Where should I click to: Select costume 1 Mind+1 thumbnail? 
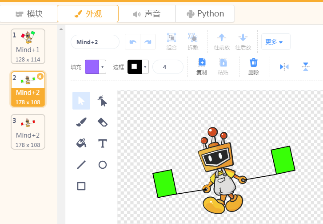point(28,46)
